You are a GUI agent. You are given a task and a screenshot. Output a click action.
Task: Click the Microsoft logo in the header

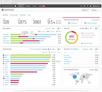[96, 6]
